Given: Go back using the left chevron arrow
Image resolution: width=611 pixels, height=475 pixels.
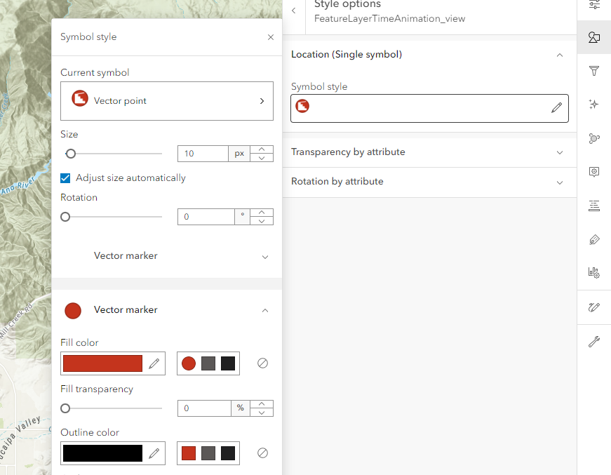Looking at the screenshot, I should pos(293,11).
